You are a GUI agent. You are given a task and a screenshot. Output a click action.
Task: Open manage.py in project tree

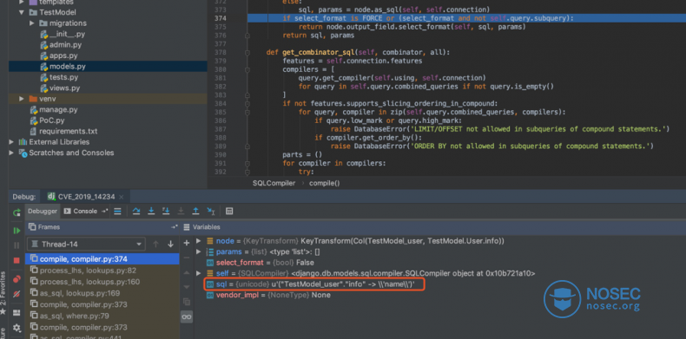(x=53, y=109)
